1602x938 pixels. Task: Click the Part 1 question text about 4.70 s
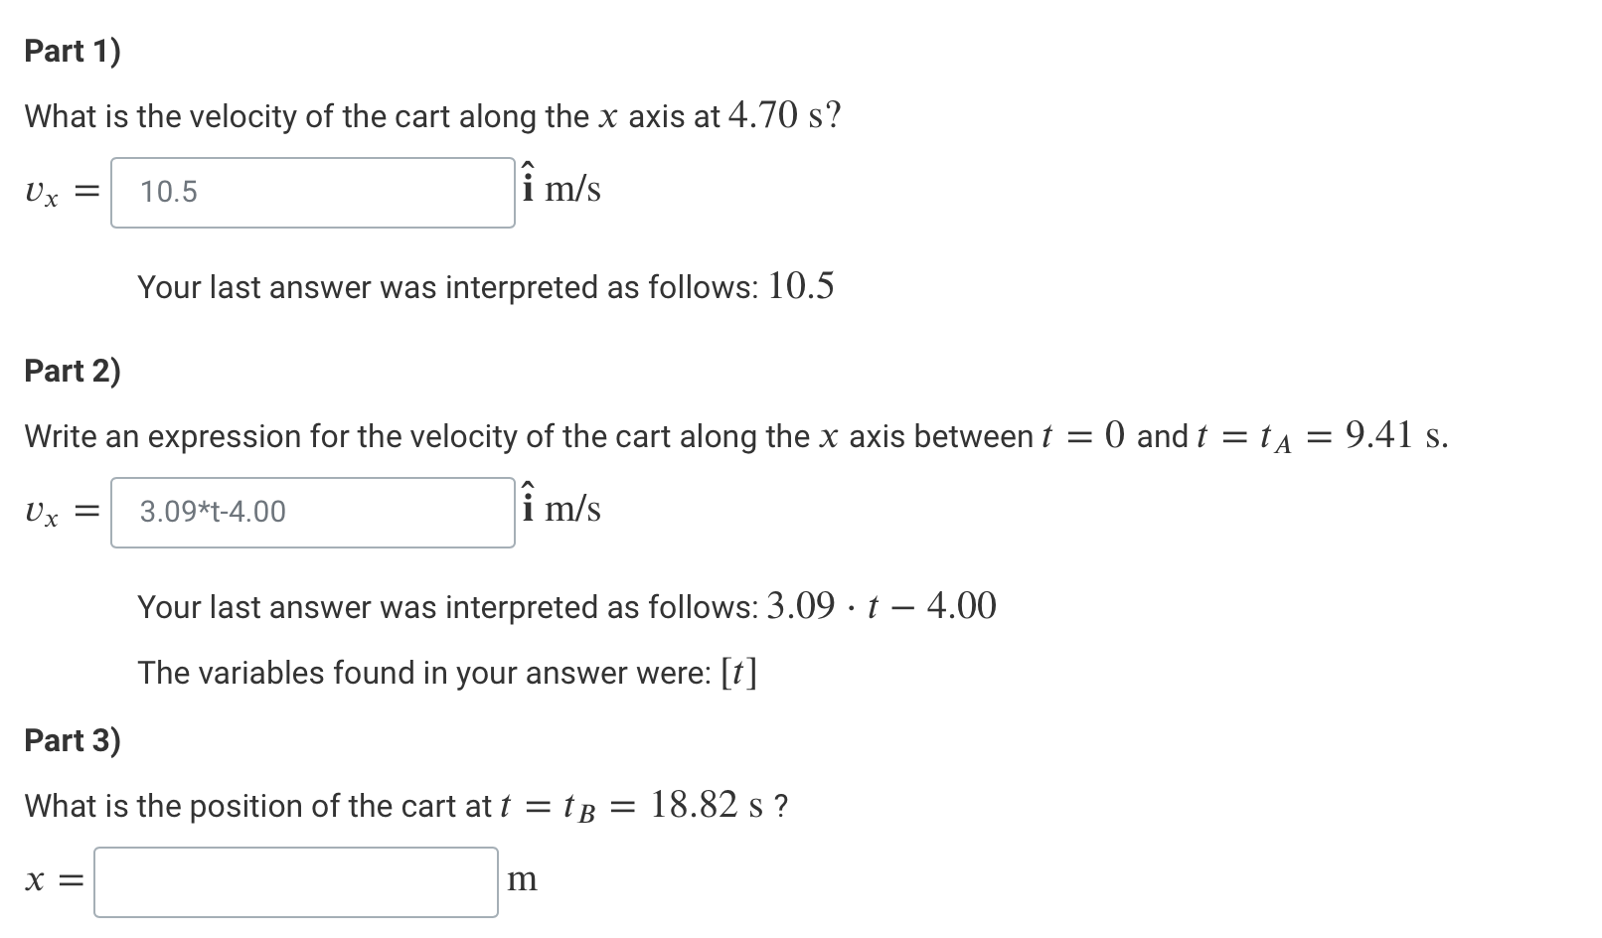click(x=427, y=115)
